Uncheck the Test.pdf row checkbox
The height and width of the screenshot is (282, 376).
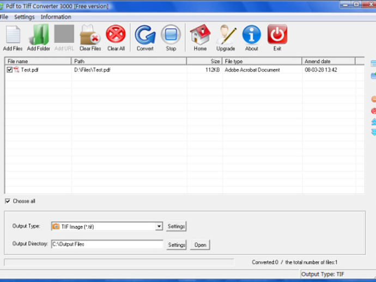[10, 70]
